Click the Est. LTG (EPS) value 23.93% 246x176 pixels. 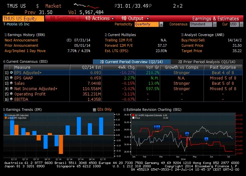[161, 51]
